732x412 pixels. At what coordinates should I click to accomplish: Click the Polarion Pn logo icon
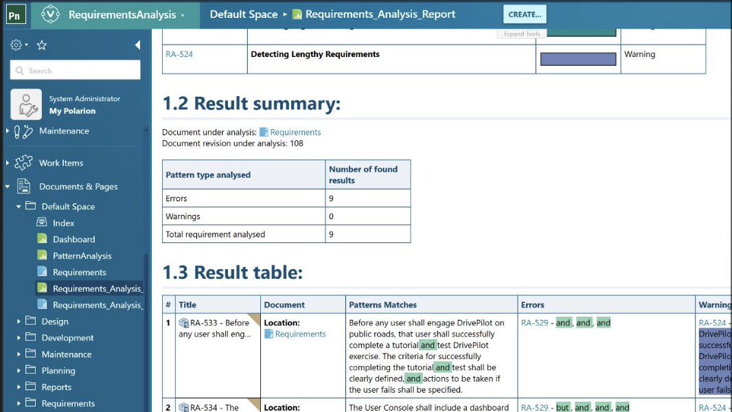[x=14, y=14]
